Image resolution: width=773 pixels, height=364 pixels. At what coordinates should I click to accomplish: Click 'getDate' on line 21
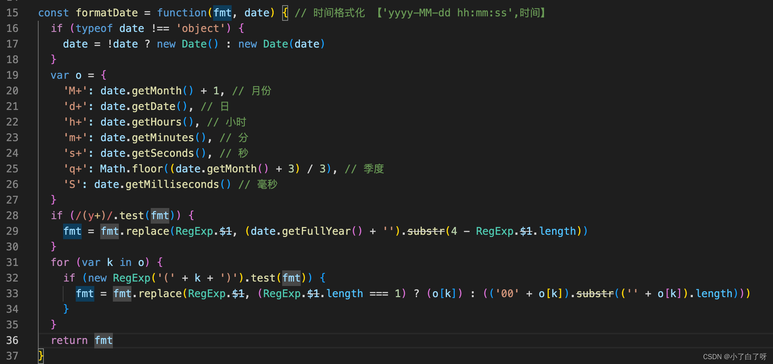click(x=154, y=106)
